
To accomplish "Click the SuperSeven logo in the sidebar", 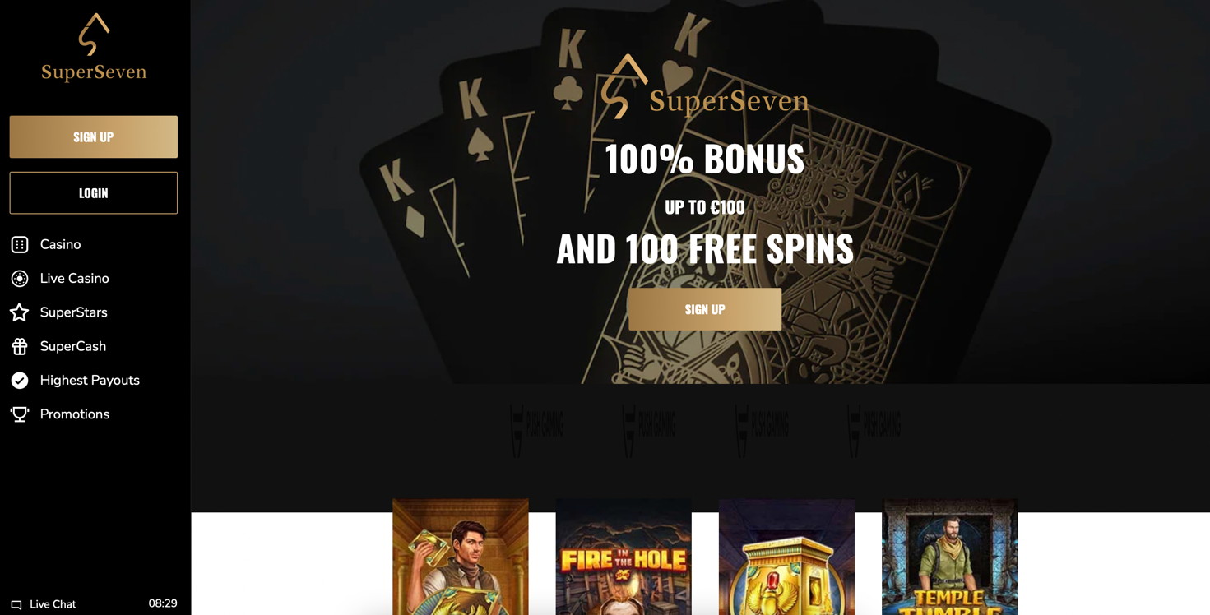I will [x=94, y=47].
